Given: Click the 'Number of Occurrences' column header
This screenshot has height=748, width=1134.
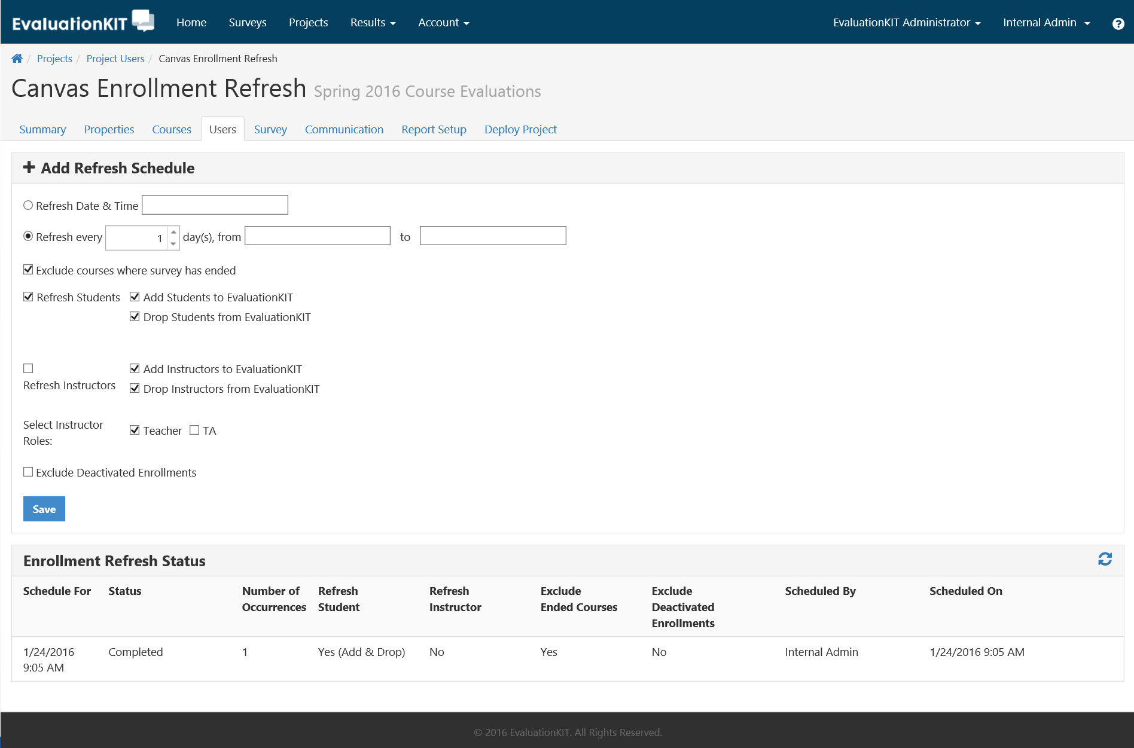Looking at the screenshot, I should 274,599.
